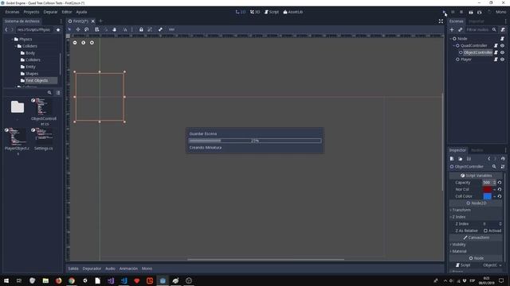Switch to the 3D workspace
Viewport: 510px width, 286px height.
click(255, 12)
